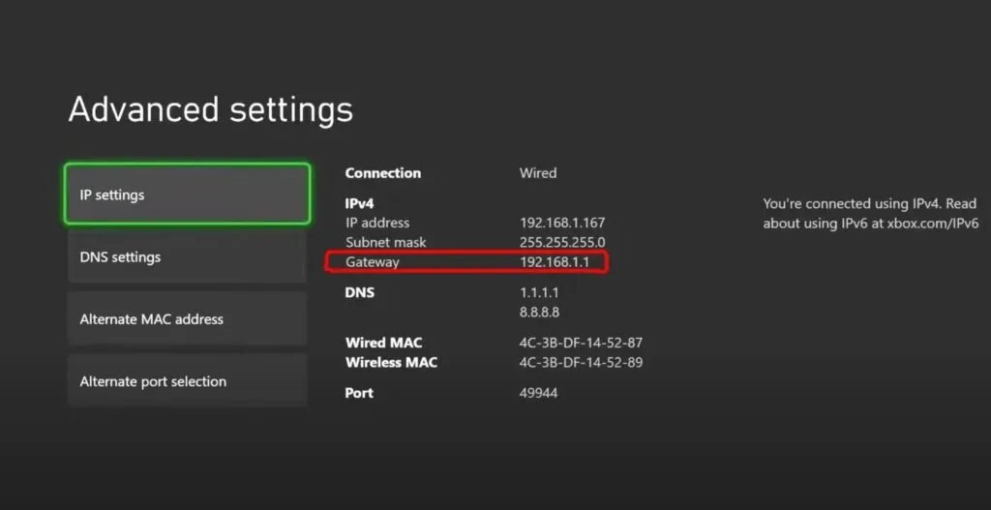This screenshot has height=510, width=991.
Task: Click the primary DNS value 1.1.1.1
Action: tap(539, 292)
